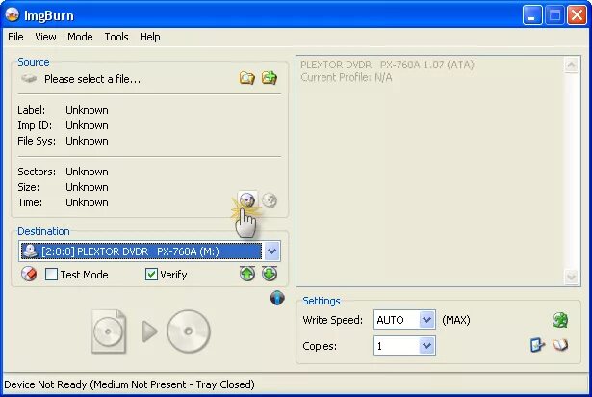The image size is (592, 397).
Task: Click the large blank disc icon
Action: pos(189,331)
